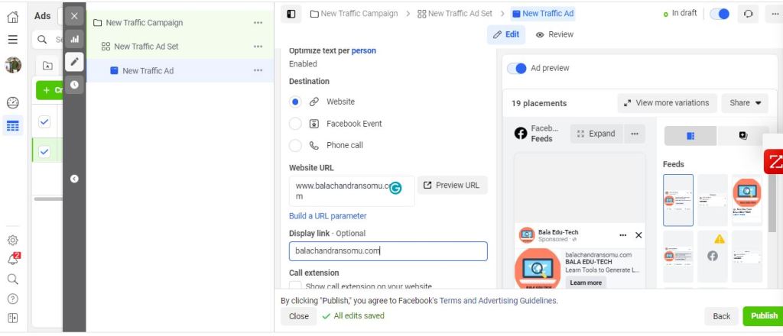Click the help question mark icon
The width and height of the screenshot is (783, 336).
pyautogui.click(x=12, y=299)
